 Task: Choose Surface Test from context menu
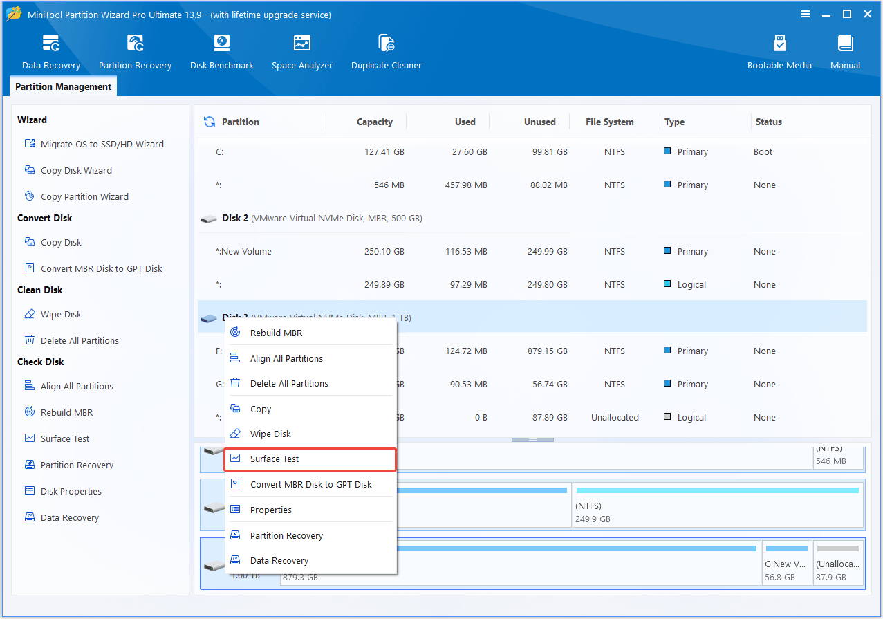pos(310,459)
